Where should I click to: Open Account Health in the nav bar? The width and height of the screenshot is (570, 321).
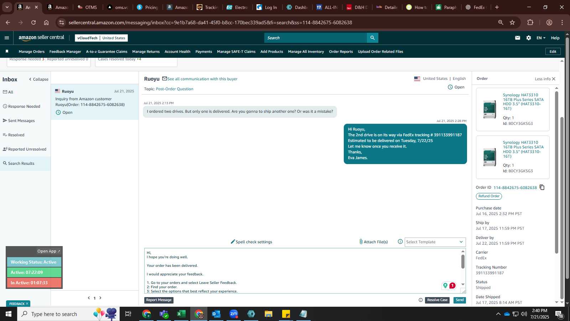click(177, 52)
